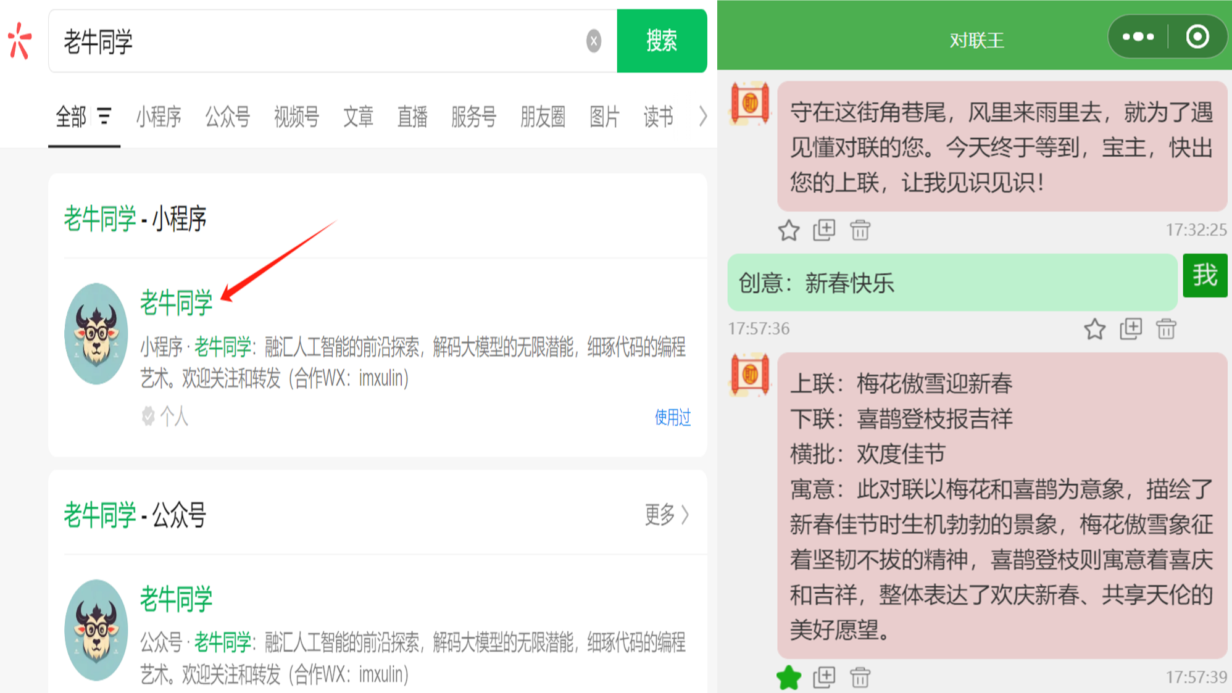Open the 老牛同学 official account title link
Image resolution: width=1232 pixels, height=693 pixels.
point(176,599)
